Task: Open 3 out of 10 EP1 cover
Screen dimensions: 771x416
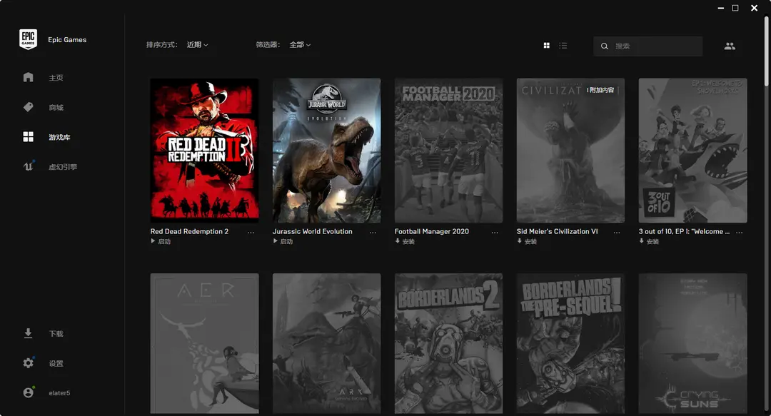Action: (x=692, y=151)
